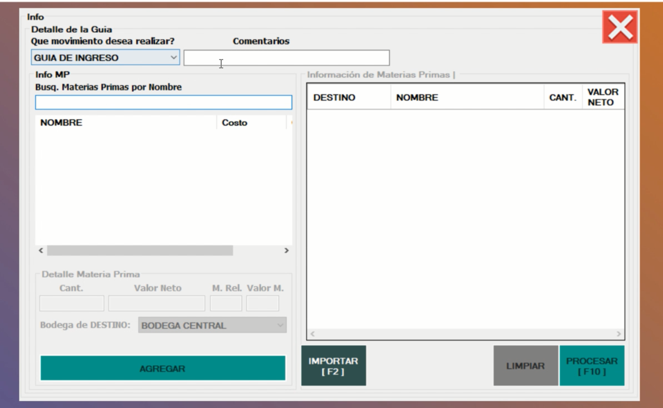Sort list by NOMBRE column header
The height and width of the screenshot is (408, 663).
tap(125, 123)
